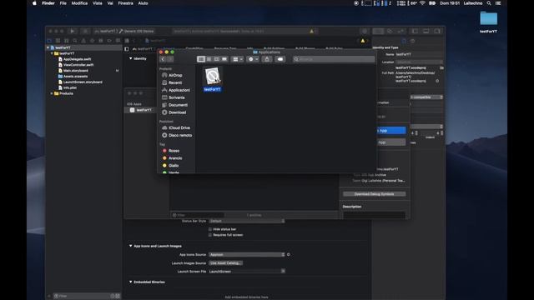534x300 pixels.
Task: Open the testForYT folder on desktop
Action: click(x=488, y=22)
